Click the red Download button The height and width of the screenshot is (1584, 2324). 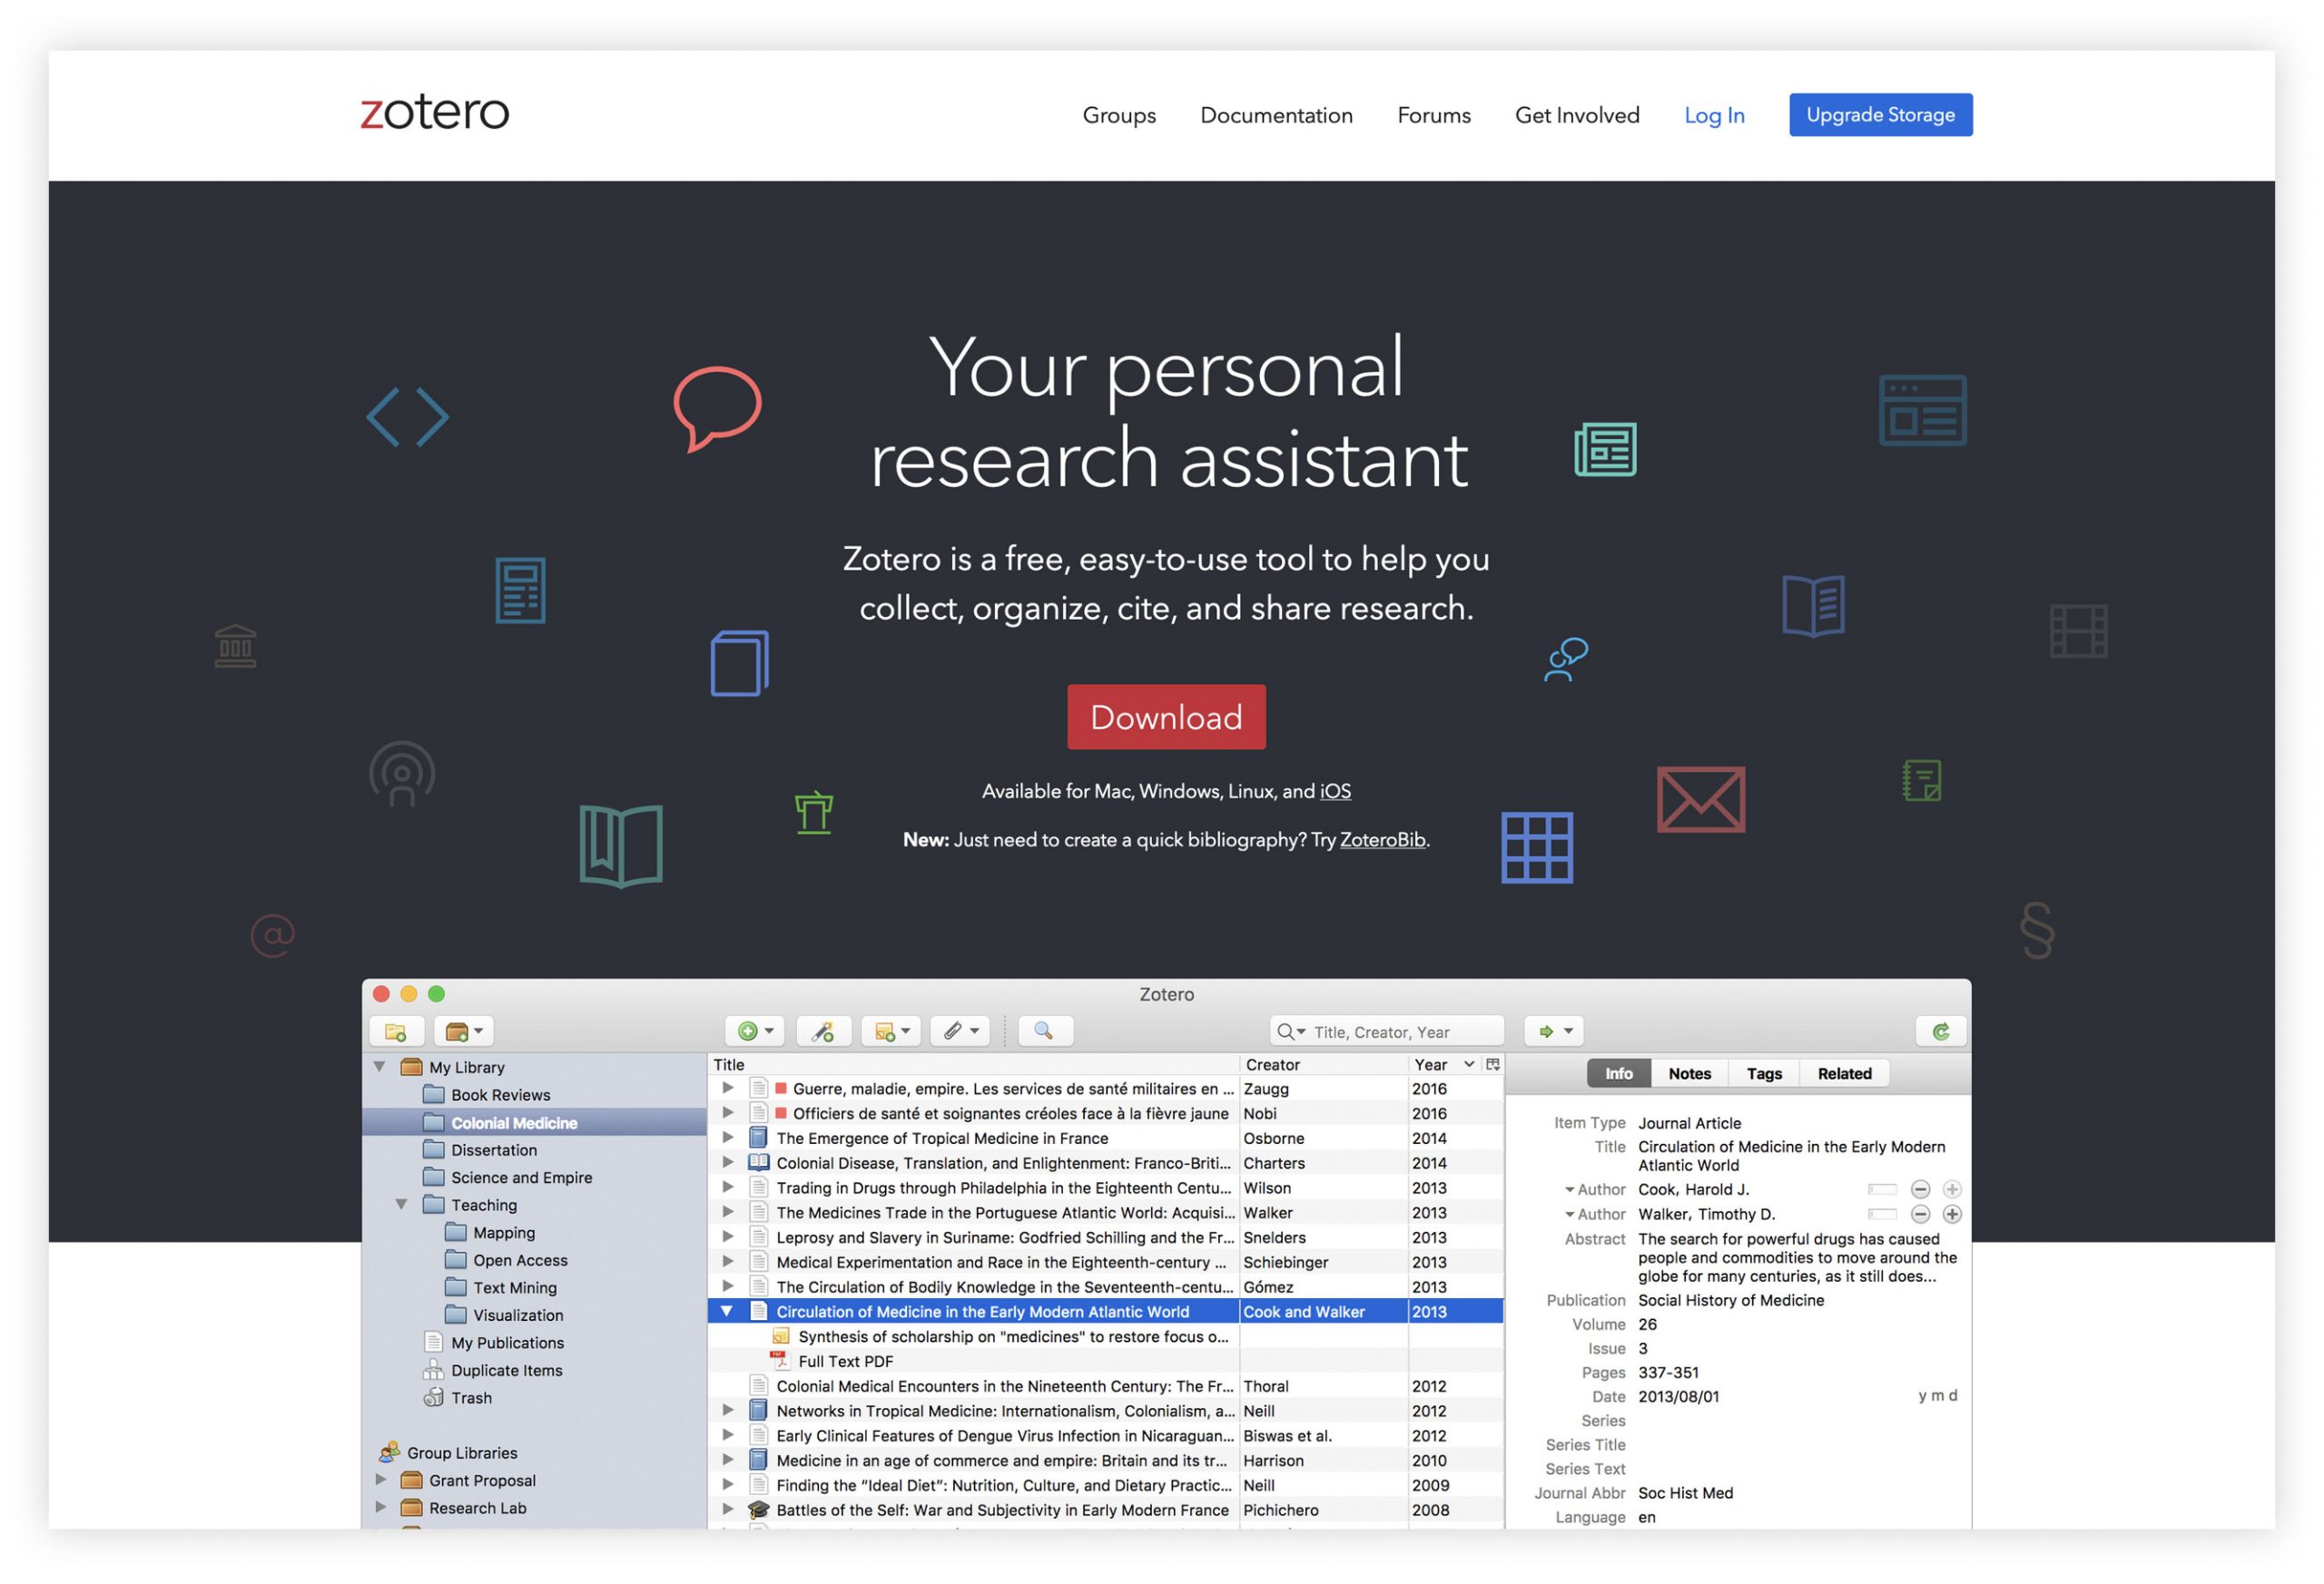[1166, 717]
